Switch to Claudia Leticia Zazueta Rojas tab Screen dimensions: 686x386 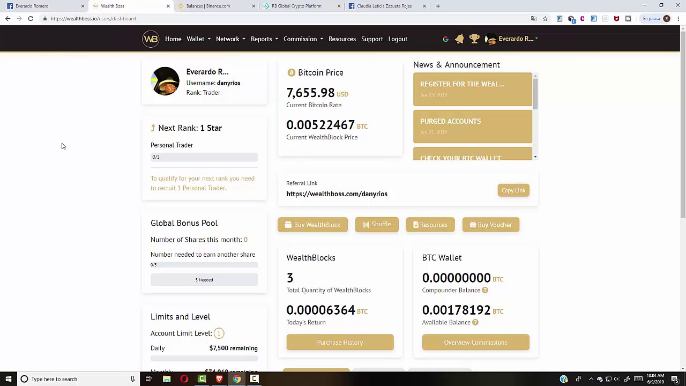coord(387,6)
